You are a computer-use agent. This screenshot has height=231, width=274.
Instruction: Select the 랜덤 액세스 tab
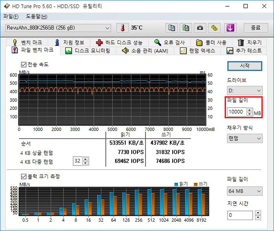[x=196, y=51]
